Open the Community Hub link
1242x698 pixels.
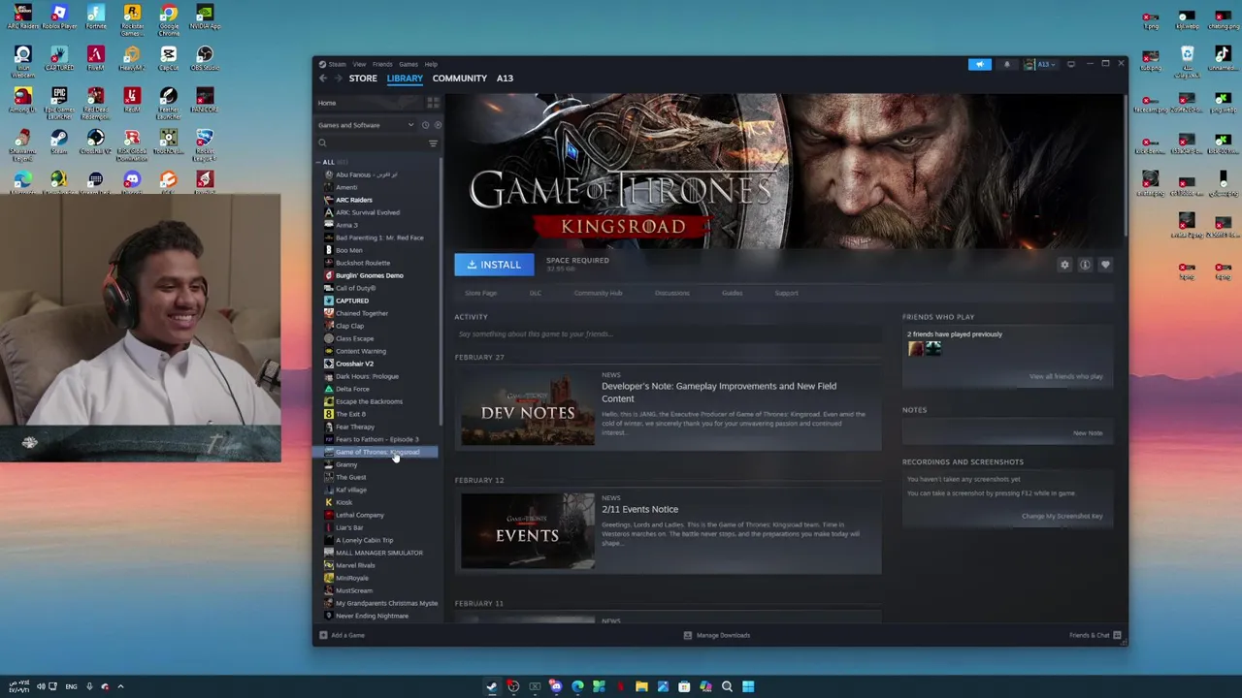(x=598, y=293)
